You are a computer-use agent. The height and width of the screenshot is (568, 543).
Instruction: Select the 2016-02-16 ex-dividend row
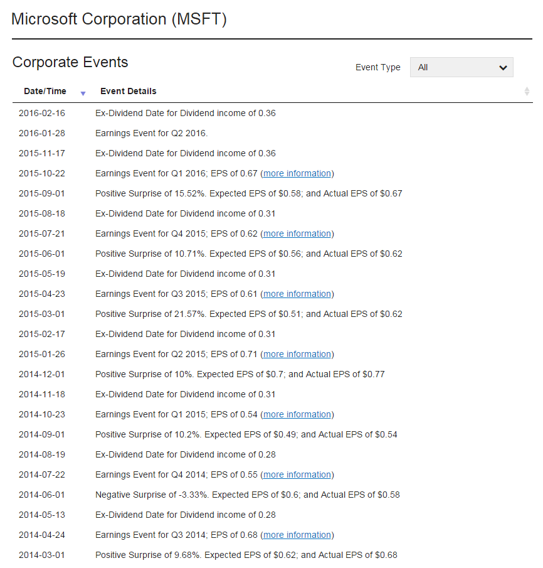pyautogui.click(x=185, y=114)
